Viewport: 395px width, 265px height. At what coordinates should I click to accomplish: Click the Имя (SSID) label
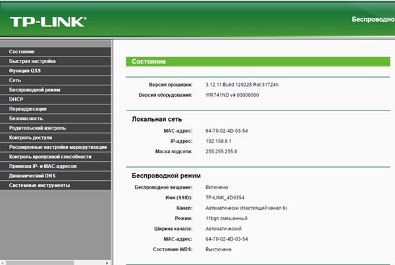[179, 198]
